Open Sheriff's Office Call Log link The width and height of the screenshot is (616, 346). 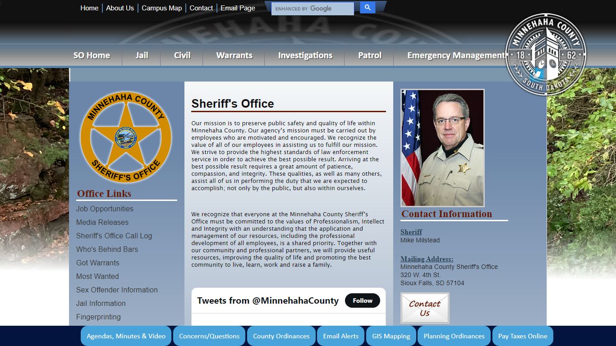pyautogui.click(x=114, y=236)
